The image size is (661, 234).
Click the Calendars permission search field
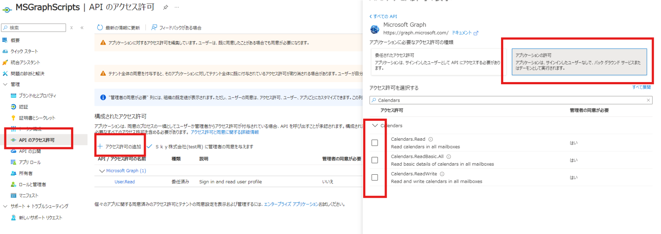511,100
